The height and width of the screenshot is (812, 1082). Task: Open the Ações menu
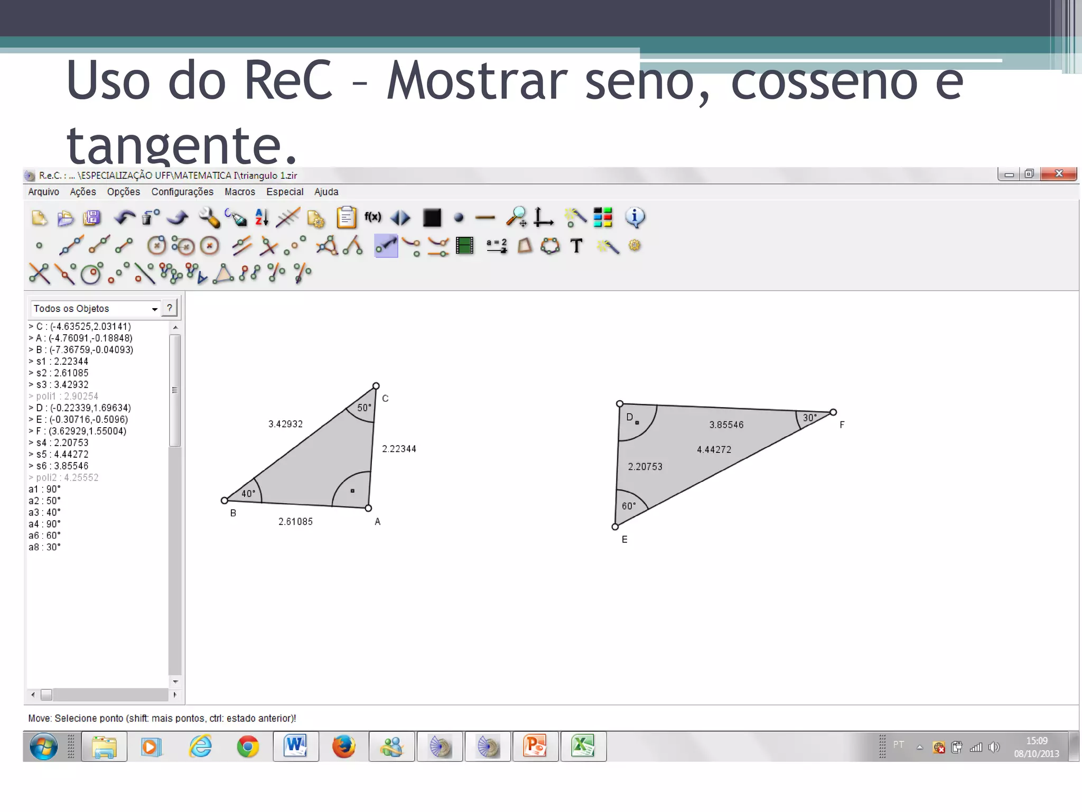pyautogui.click(x=83, y=192)
